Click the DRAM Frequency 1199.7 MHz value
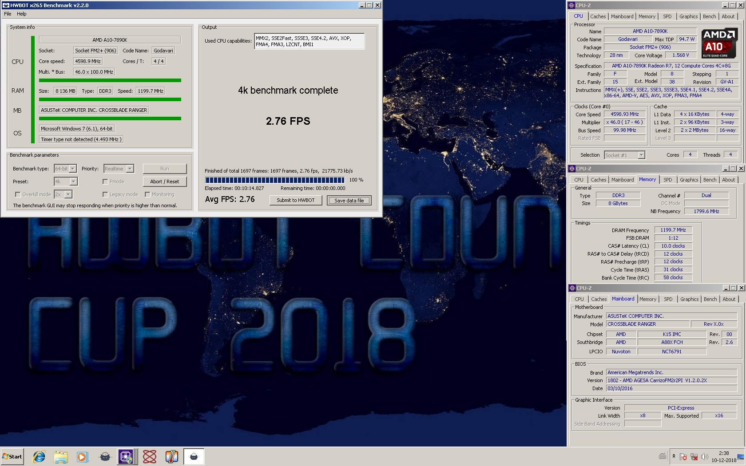 click(673, 230)
